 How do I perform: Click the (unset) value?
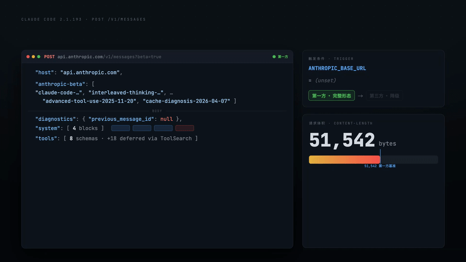click(x=325, y=81)
